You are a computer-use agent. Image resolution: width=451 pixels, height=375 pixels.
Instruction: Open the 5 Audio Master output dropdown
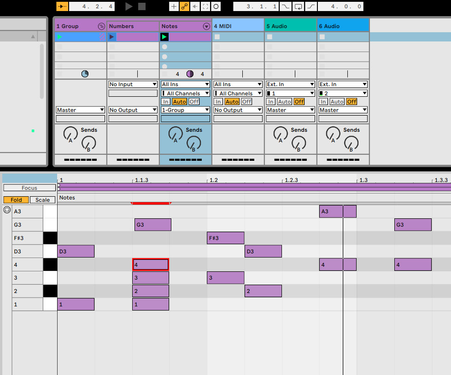291,110
